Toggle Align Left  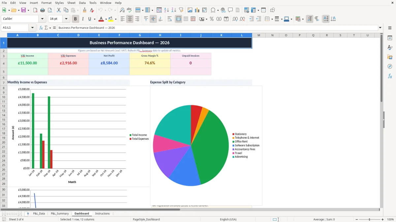click(x=122, y=19)
